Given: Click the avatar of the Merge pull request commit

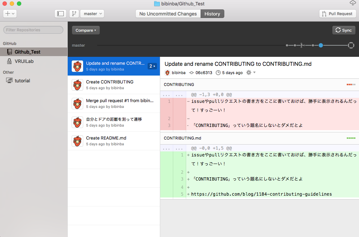Looking at the screenshot, I should (77, 104).
